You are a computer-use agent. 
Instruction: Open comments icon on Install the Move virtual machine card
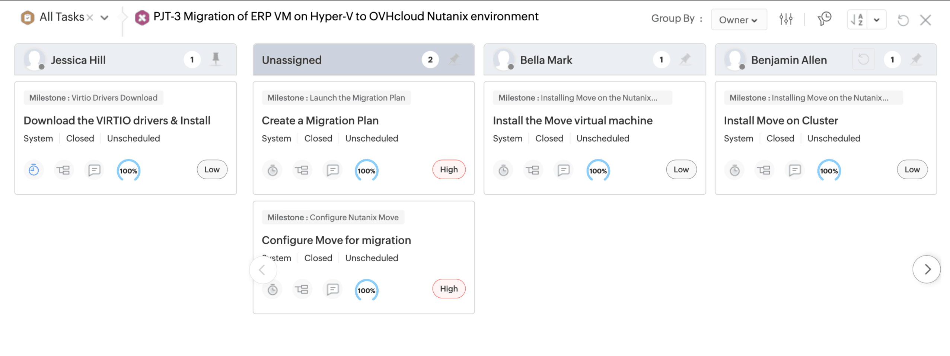(564, 170)
